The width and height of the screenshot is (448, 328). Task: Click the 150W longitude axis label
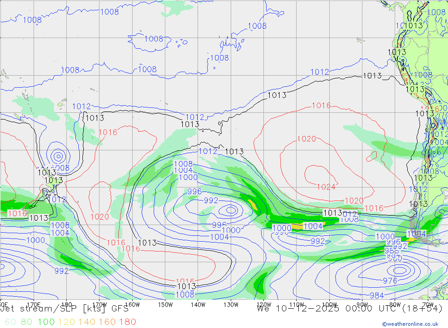pos(165,305)
